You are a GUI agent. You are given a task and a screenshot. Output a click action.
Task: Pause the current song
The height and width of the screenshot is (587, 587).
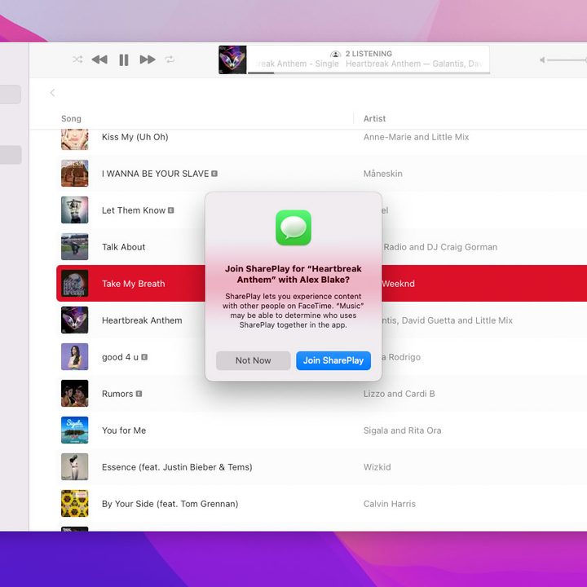tap(124, 60)
